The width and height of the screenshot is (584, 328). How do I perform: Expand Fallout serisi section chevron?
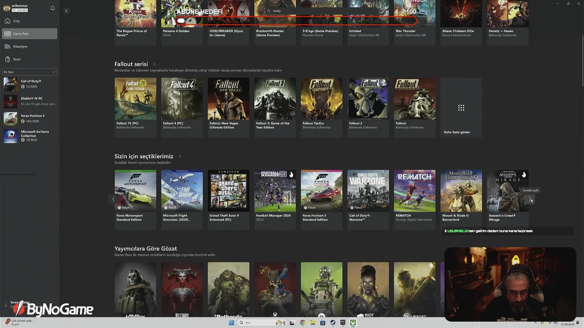[154, 64]
